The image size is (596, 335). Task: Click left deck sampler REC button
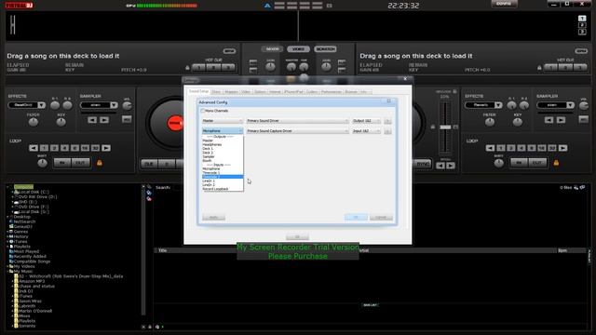[127, 119]
